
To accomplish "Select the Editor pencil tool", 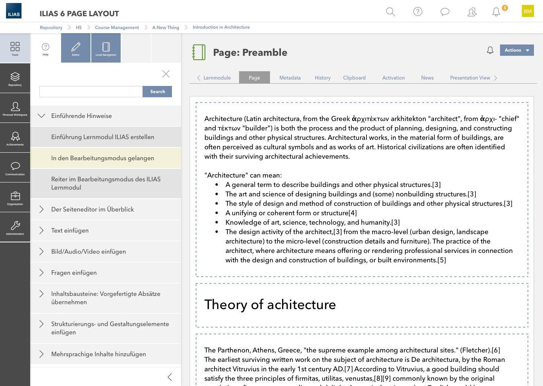I will [x=76, y=48].
